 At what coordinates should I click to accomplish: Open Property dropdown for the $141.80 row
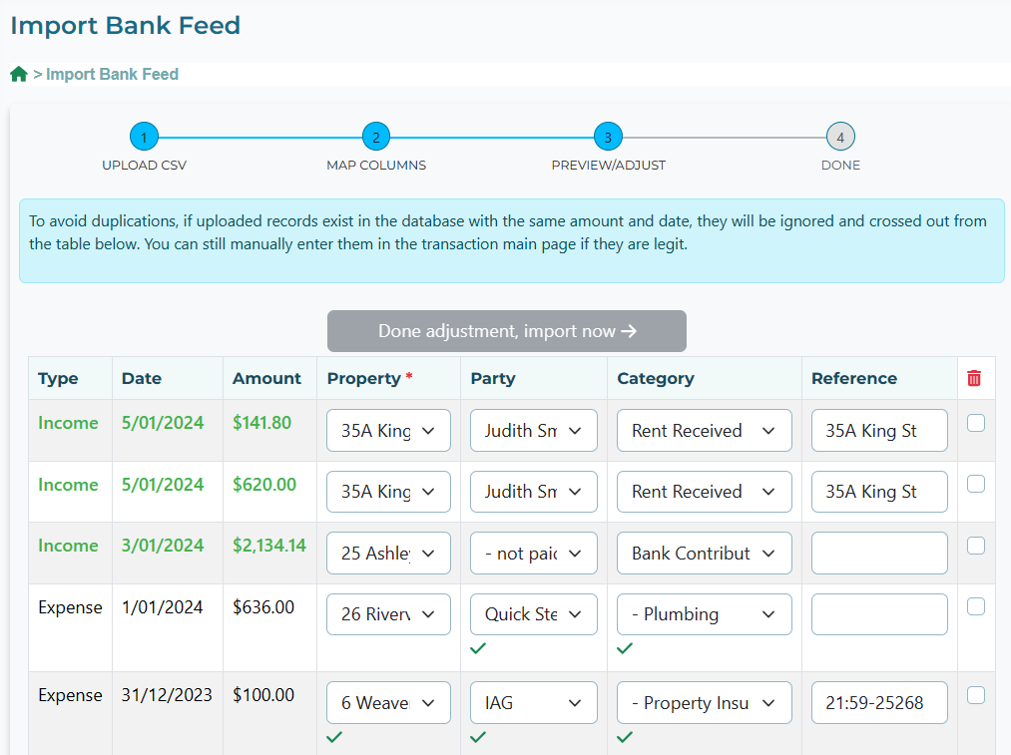(388, 431)
